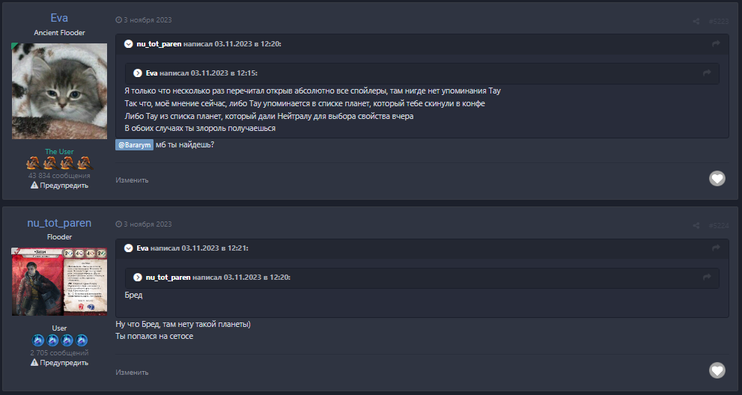Image resolution: width=742 pixels, height=395 pixels.
Task: Click warning icon under Eva's message count
Action: click(34, 186)
